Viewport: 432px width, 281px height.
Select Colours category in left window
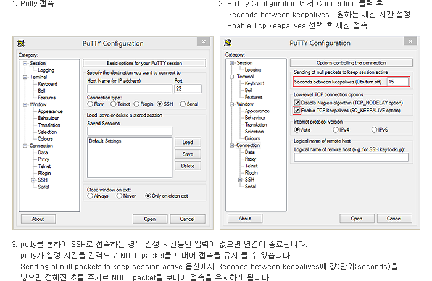point(45,139)
